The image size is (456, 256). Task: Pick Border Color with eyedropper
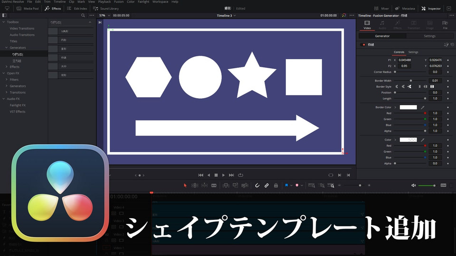[423, 108]
